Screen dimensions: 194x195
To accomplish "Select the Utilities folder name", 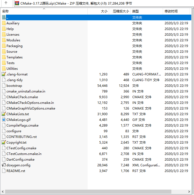I will (x=12, y=68).
